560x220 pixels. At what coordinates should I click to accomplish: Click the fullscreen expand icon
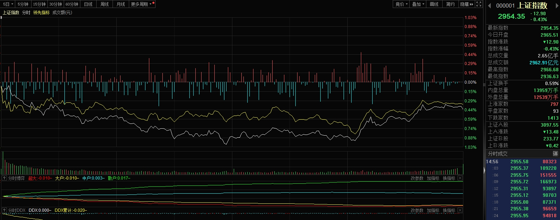(x=479, y=4)
